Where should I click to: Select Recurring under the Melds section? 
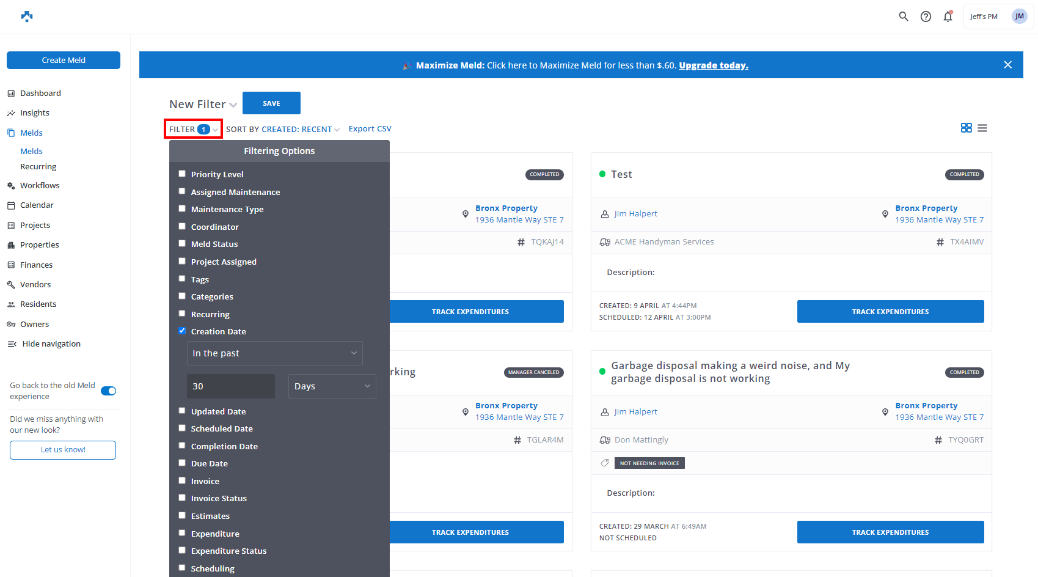(x=38, y=166)
